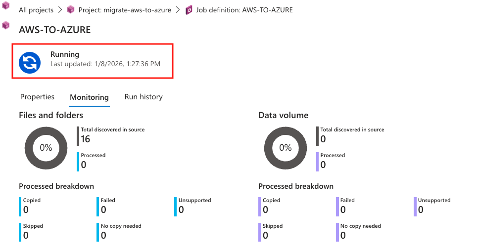This screenshot has width=479, height=251.
Task: Go to All projects breadcrumb link
Action: coord(37,10)
